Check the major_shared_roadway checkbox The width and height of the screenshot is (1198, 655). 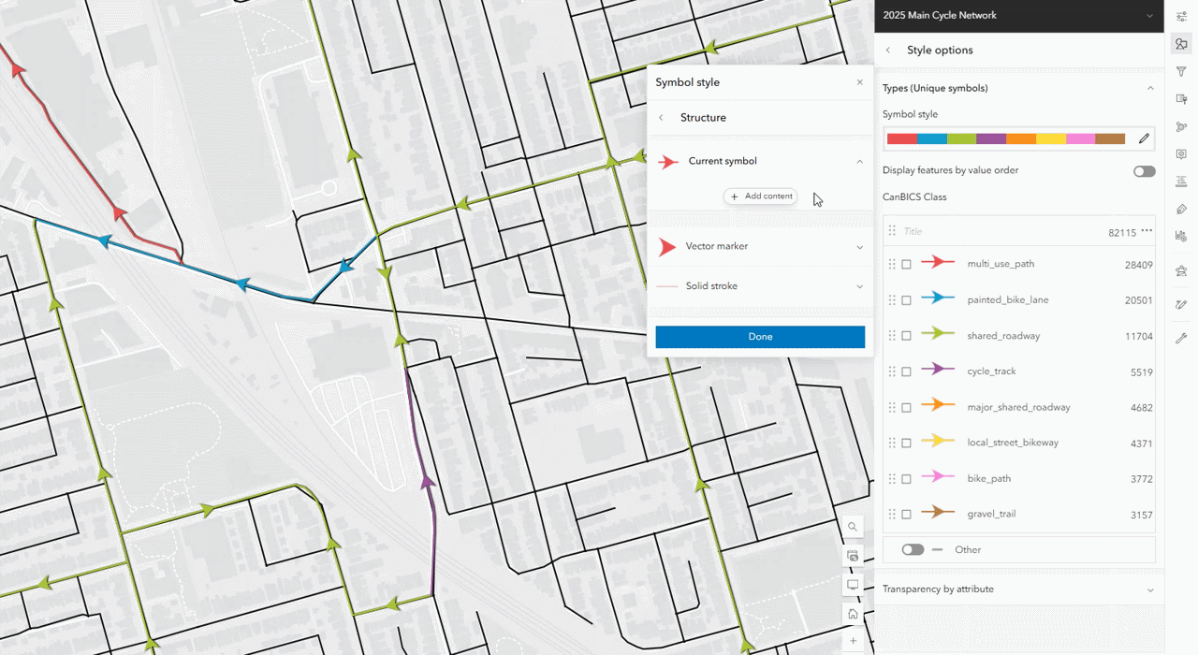pos(906,407)
